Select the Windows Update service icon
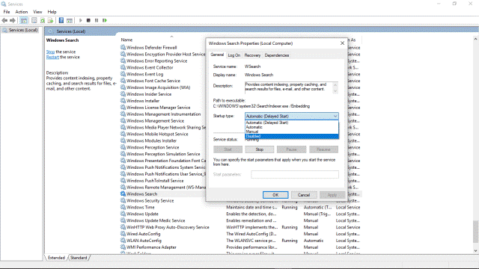This screenshot has height=269, width=479. [123, 214]
